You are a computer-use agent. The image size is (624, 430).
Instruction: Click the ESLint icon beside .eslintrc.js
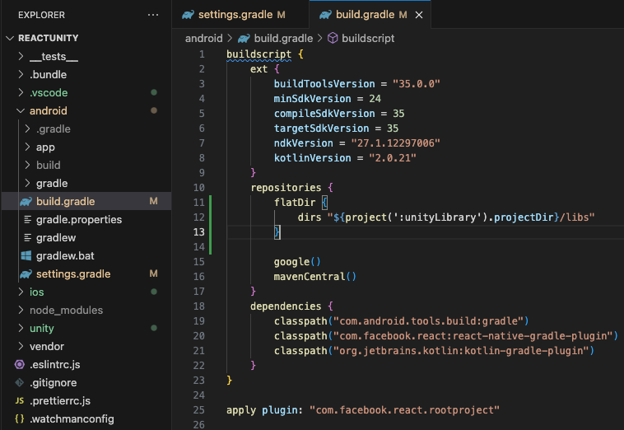pyautogui.click(x=20, y=364)
